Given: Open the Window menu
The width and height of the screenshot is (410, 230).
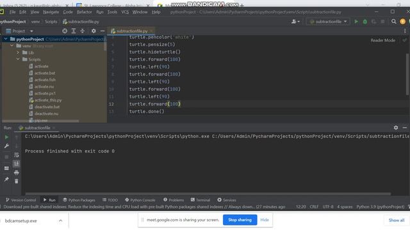Looking at the screenshot, I should click(x=140, y=12).
